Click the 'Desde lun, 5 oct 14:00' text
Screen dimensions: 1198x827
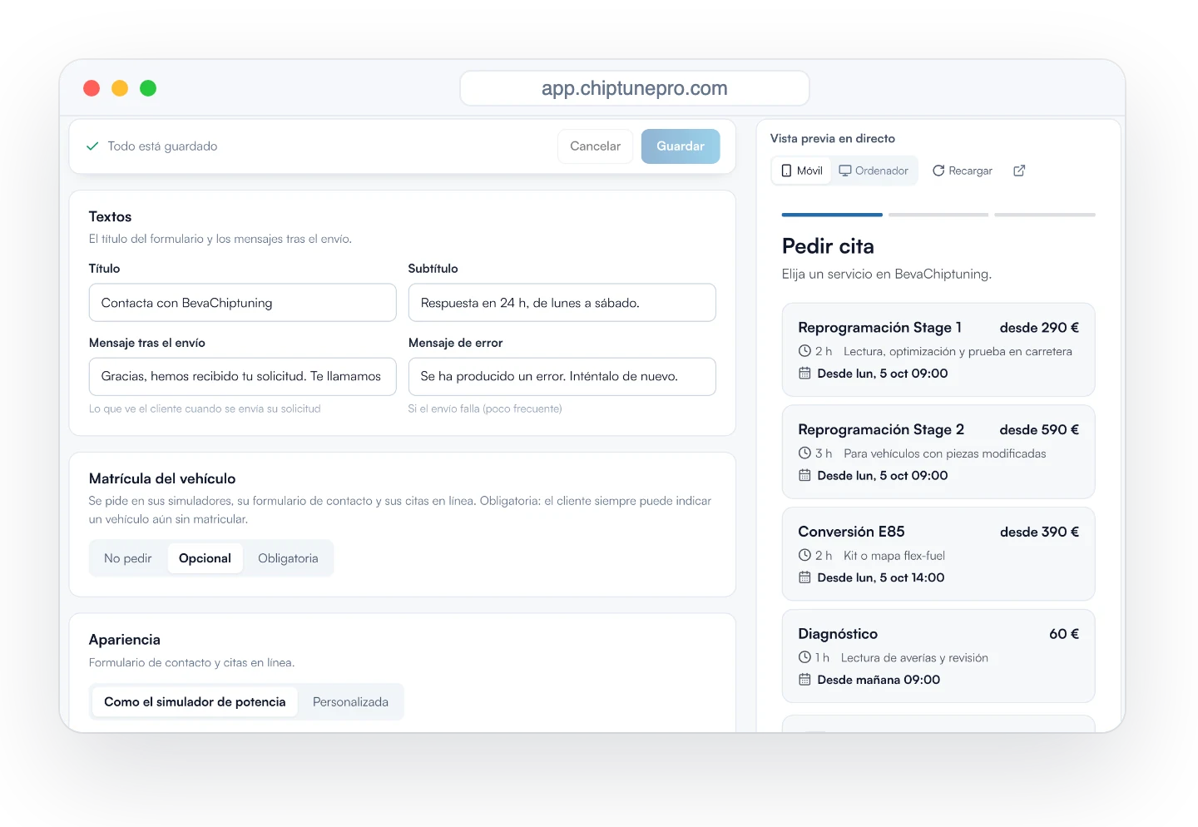(881, 577)
